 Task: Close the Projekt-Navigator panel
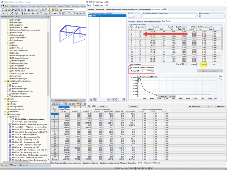49,16
